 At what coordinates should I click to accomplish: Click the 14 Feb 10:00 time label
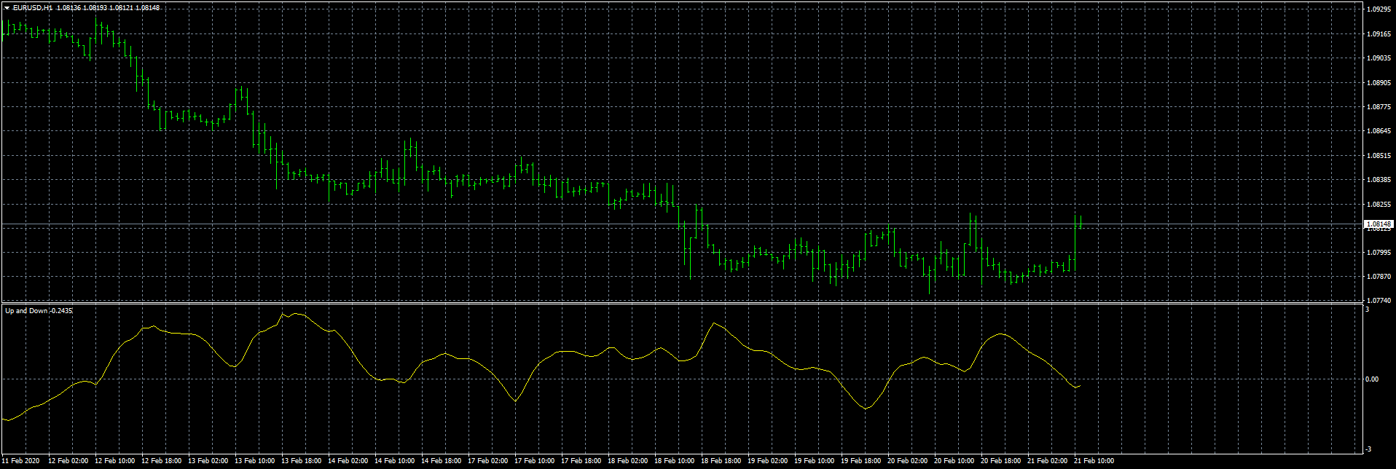395,461
